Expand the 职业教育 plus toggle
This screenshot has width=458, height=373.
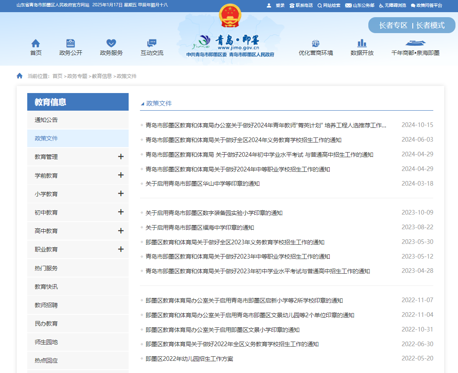121,249
